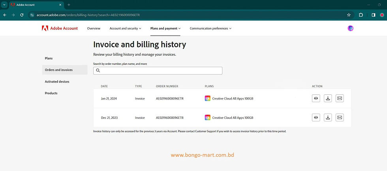View the Dec 21, 2023 invoice (eye icon)

pyautogui.click(x=316, y=117)
